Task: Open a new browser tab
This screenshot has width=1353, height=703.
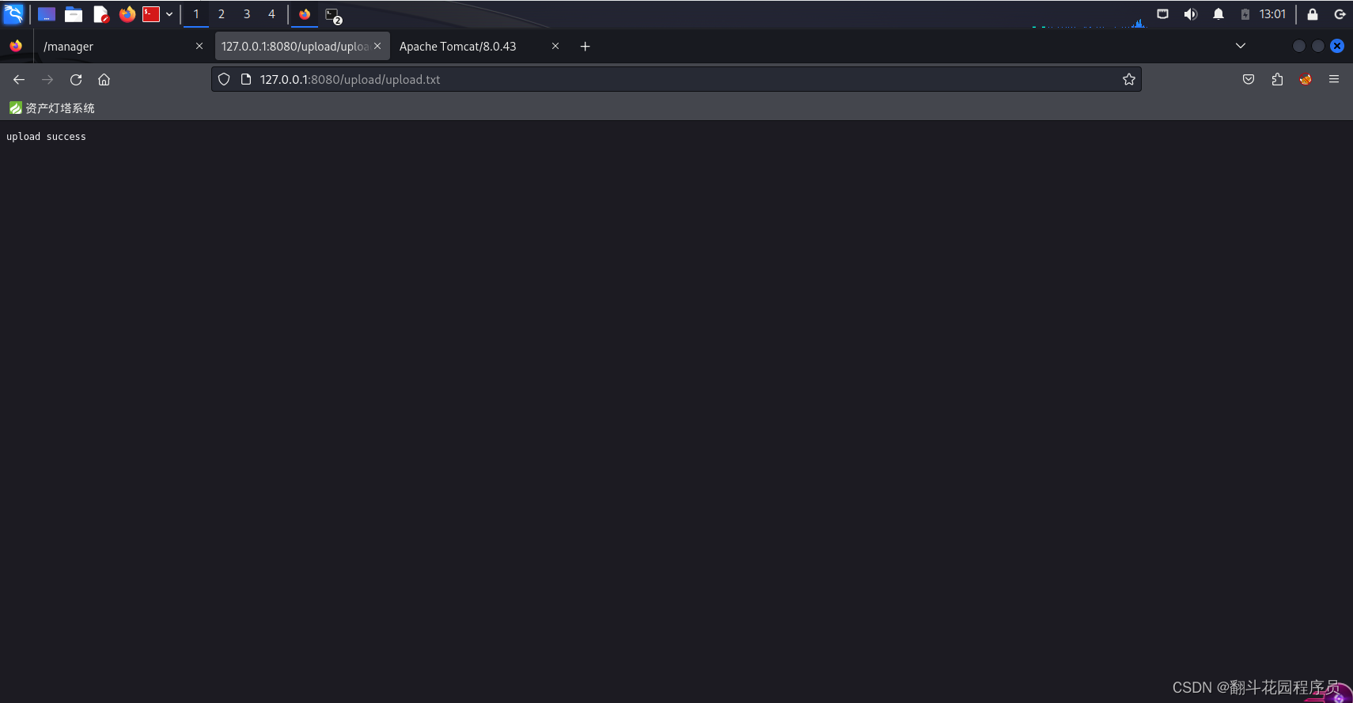Action: [x=586, y=46]
